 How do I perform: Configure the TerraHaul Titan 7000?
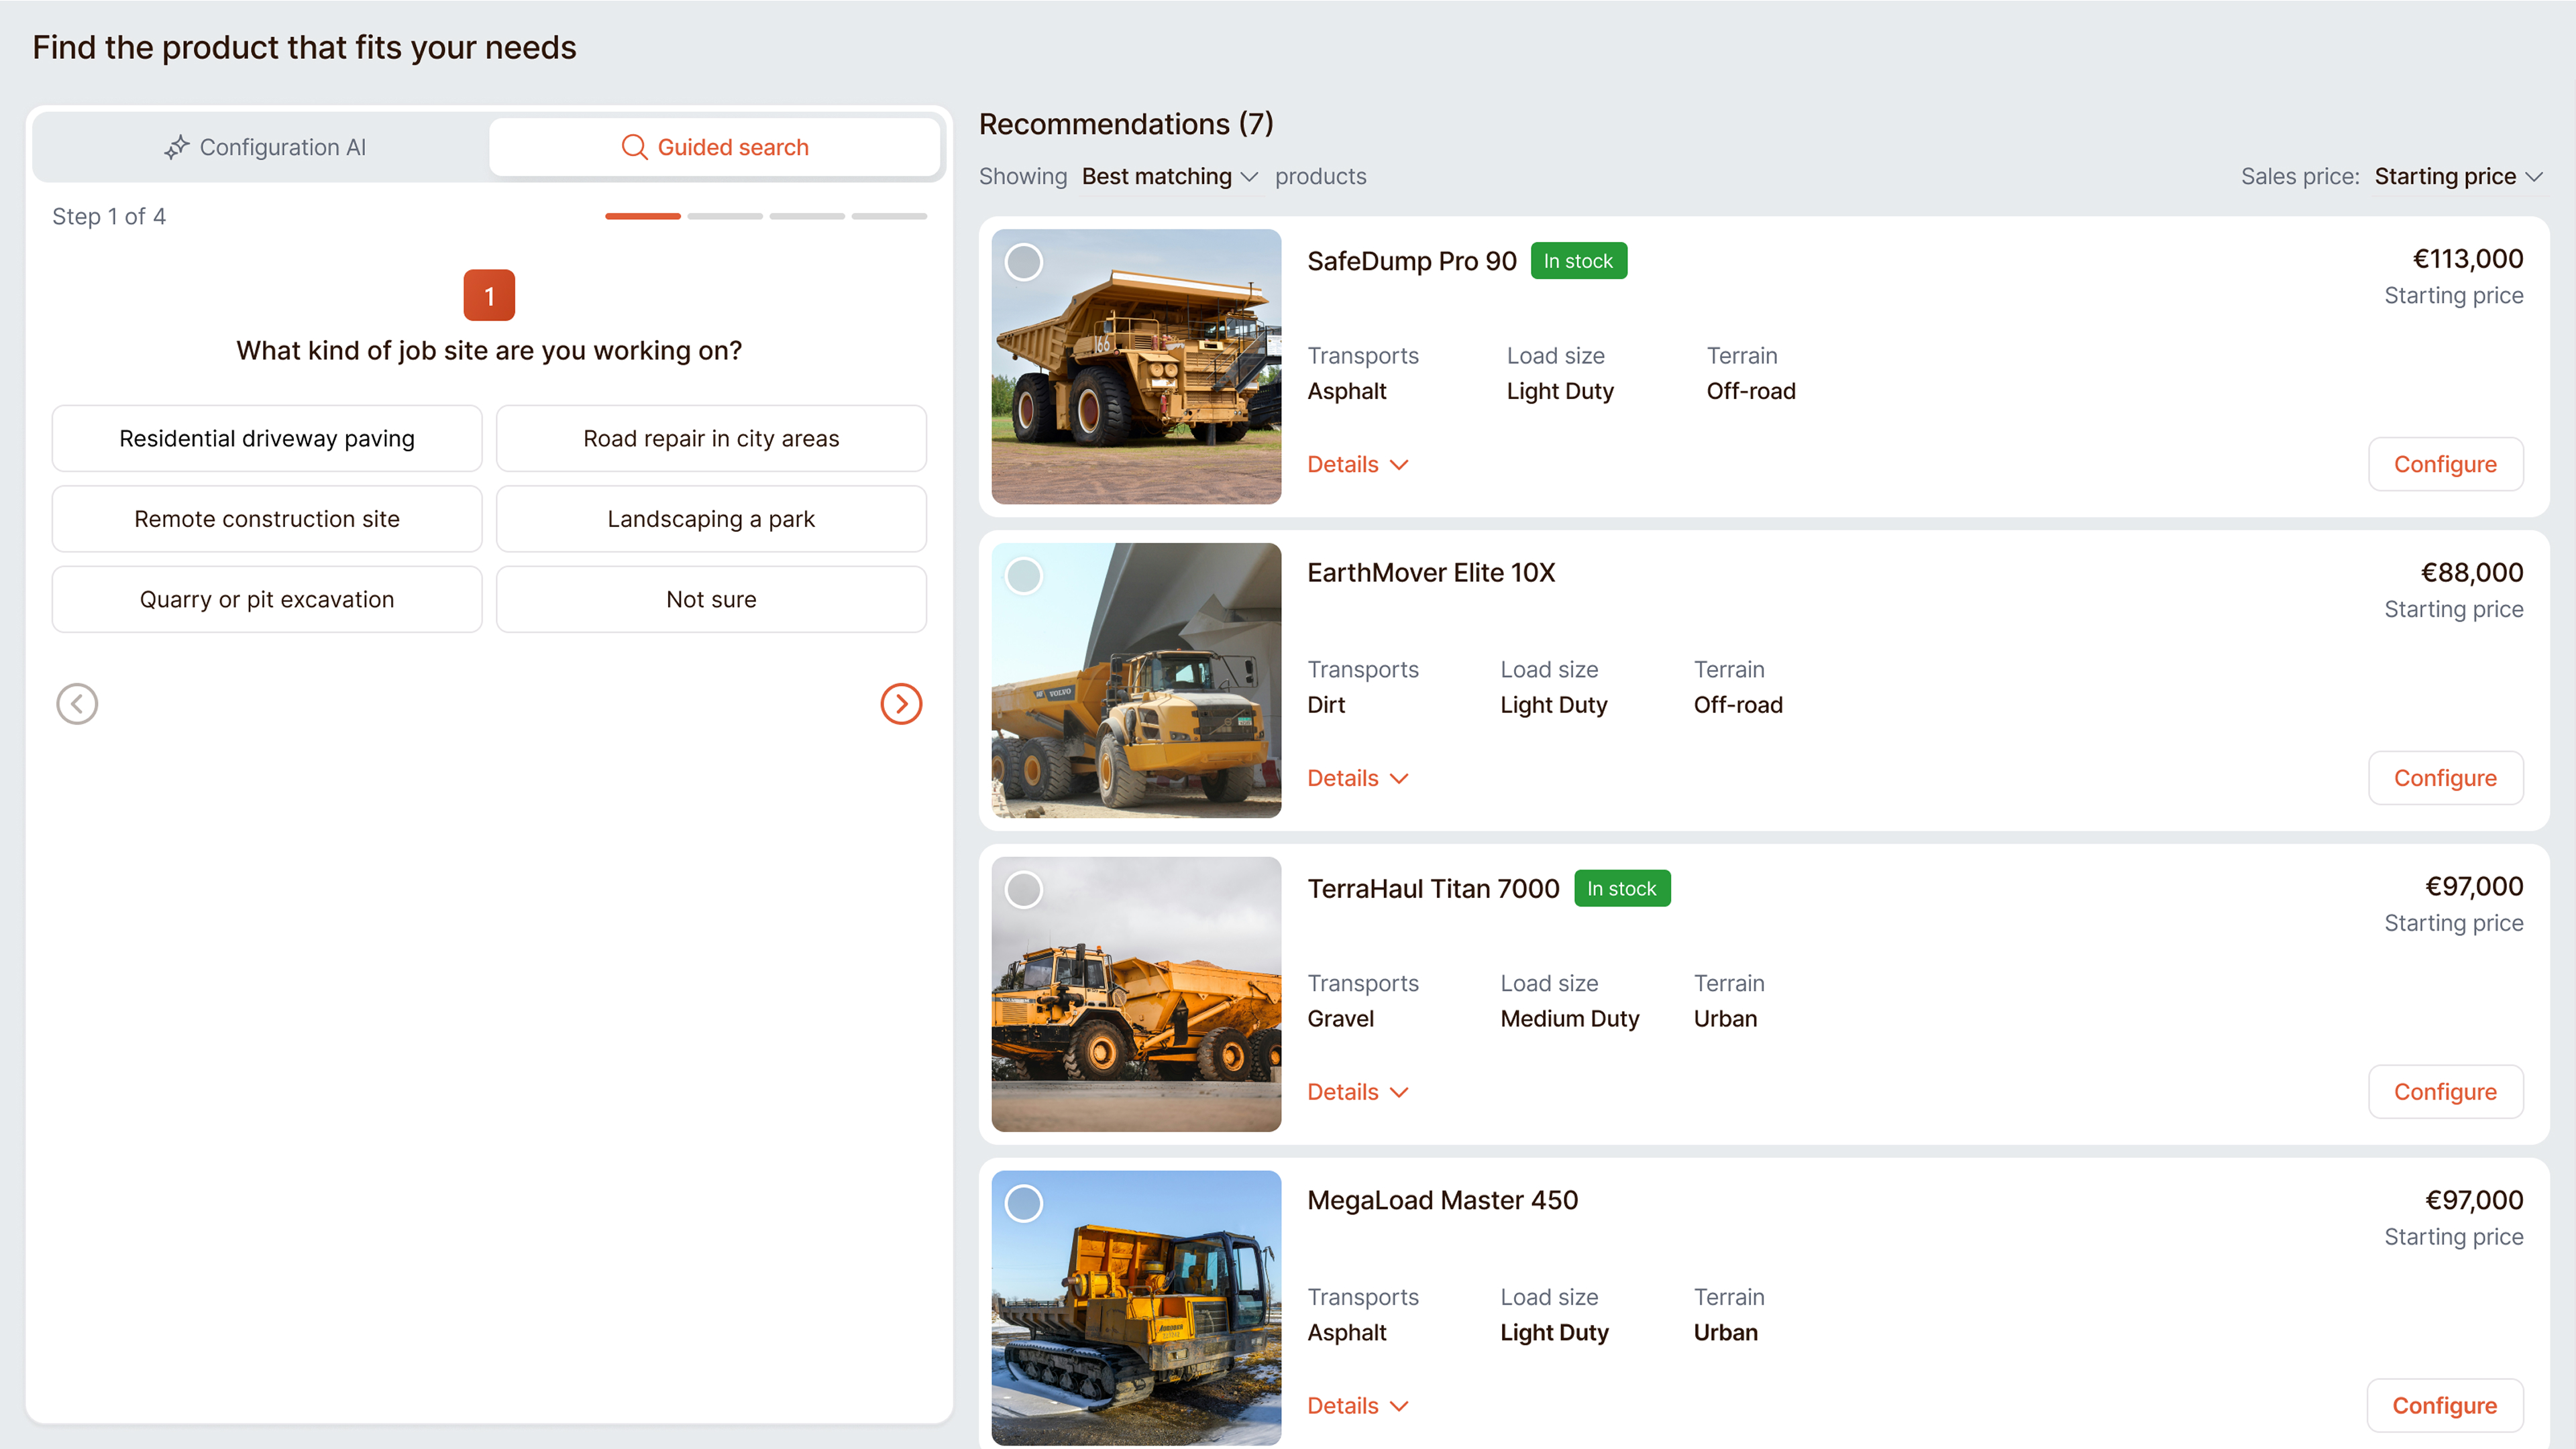(2445, 1091)
